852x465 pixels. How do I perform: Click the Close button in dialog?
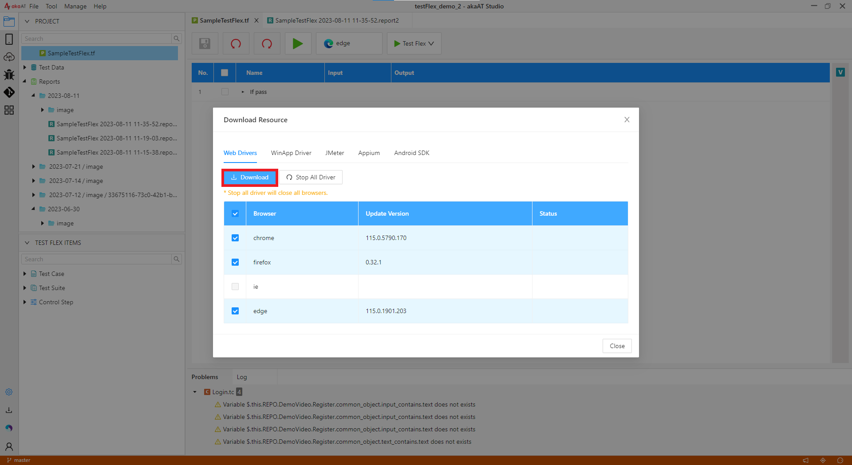pos(617,346)
